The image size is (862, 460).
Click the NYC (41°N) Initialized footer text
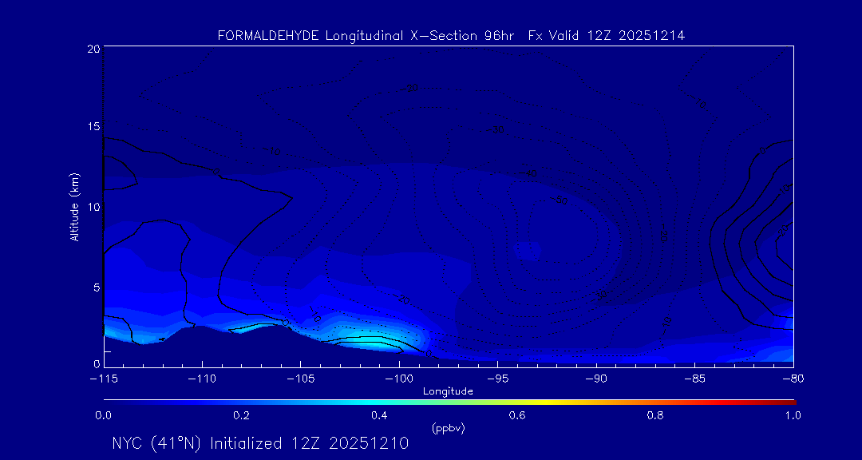point(260,443)
